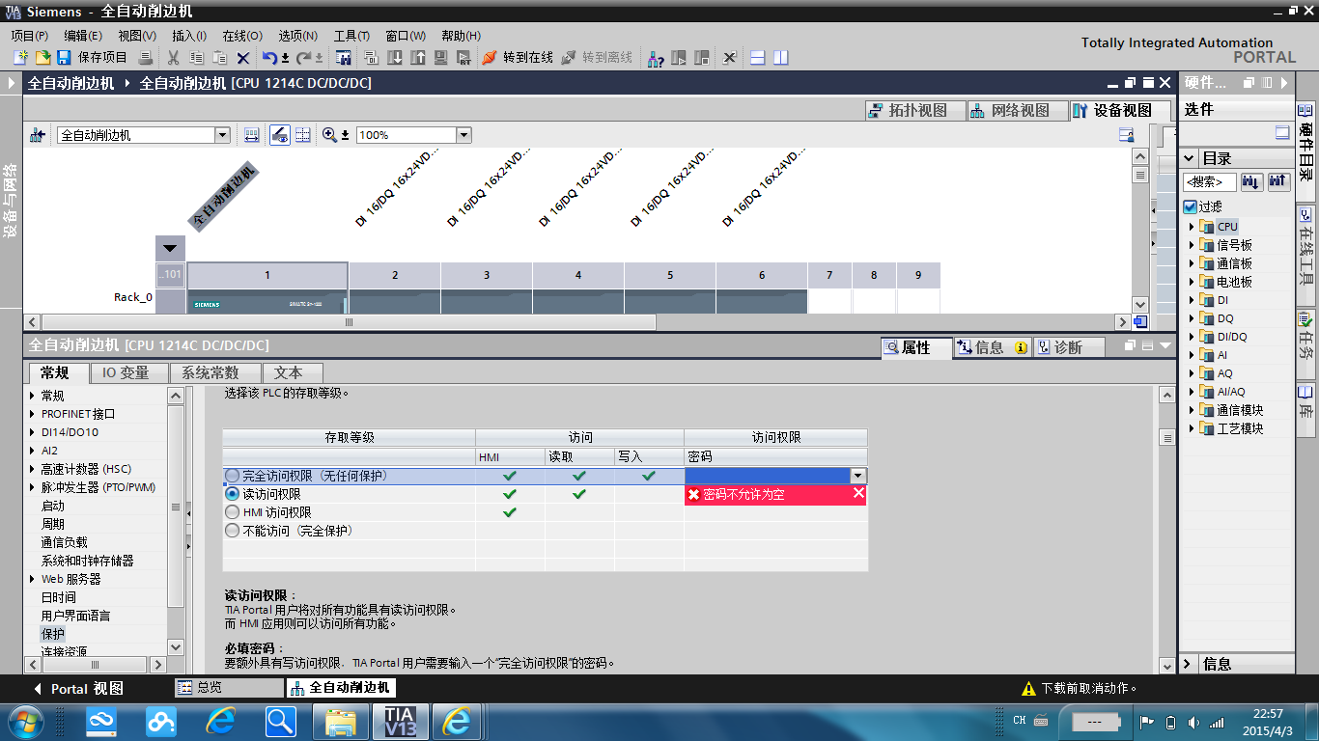Screen dimensions: 1319x741
Task: Click the CPU module in slot 1
Action: 267,302
